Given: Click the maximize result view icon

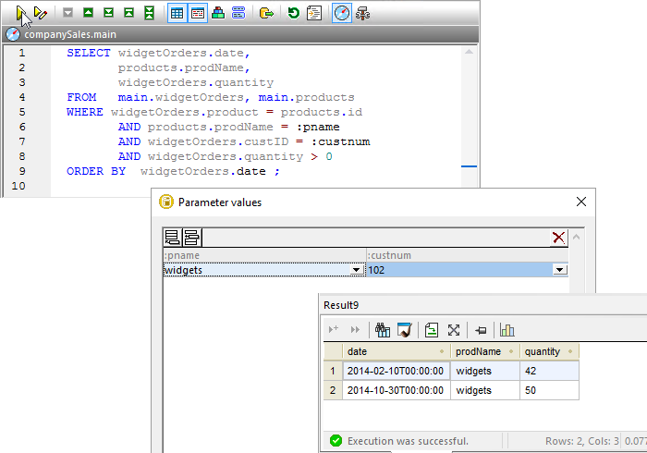Looking at the screenshot, I should [x=454, y=330].
